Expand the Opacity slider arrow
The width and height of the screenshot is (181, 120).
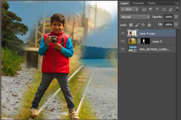(176, 17)
